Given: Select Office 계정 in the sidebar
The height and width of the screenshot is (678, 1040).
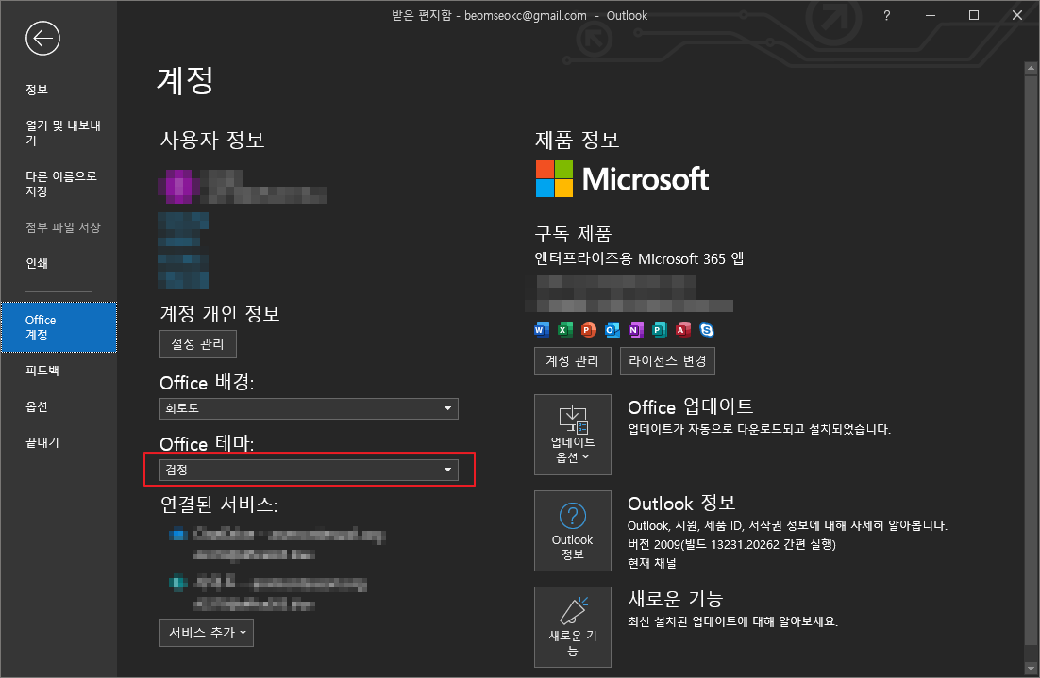Looking at the screenshot, I should tap(59, 327).
